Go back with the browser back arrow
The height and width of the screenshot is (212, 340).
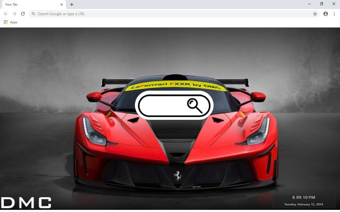click(6, 14)
